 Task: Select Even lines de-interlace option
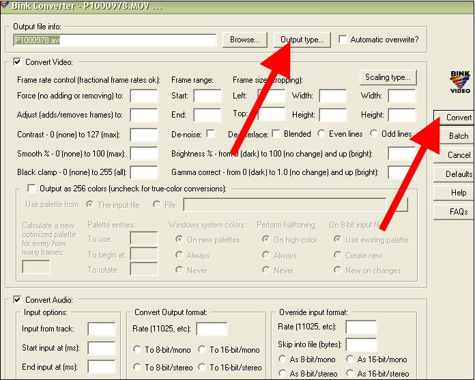coord(321,134)
